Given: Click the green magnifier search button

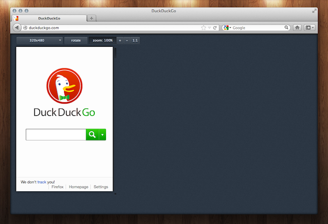Looking at the screenshot, I should [92, 134].
